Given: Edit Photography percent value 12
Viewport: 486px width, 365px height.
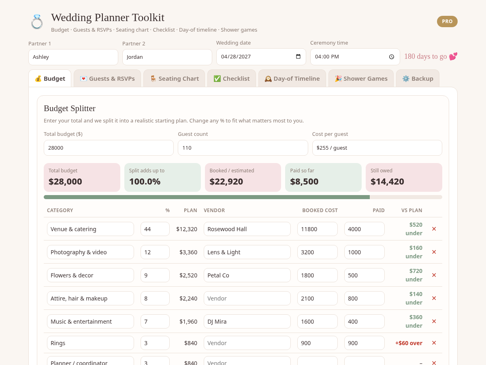Looking at the screenshot, I should pos(155,252).
